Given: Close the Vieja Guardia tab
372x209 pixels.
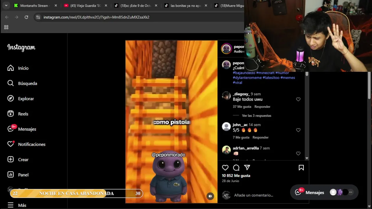Looking at the screenshot, I should click(106, 6).
